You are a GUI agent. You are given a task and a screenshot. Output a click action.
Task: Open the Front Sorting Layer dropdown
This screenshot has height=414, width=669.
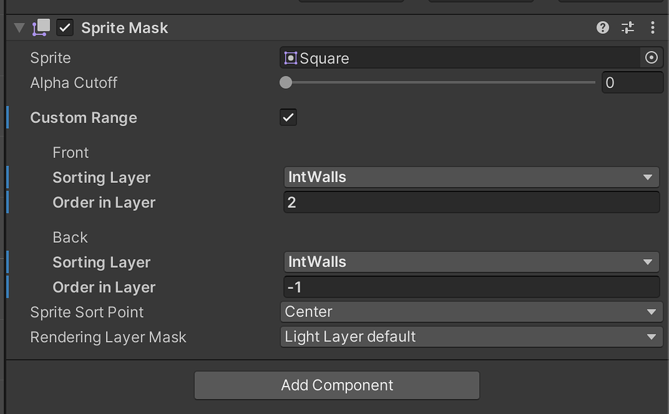[470, 177]
